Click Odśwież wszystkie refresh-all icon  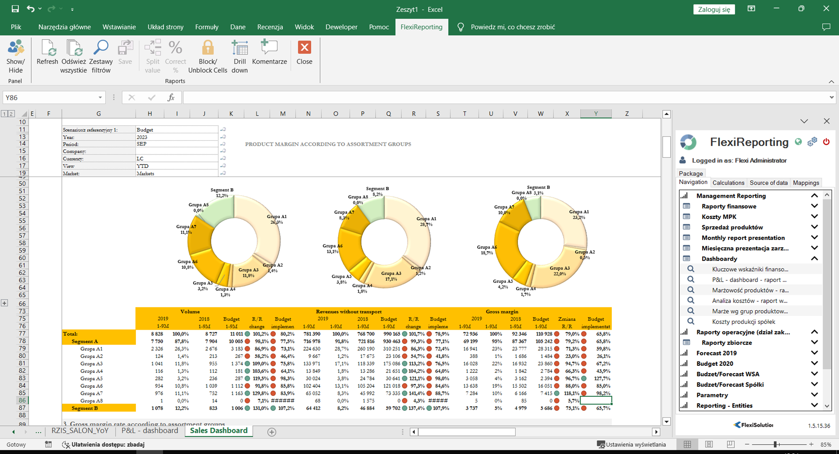74,48
